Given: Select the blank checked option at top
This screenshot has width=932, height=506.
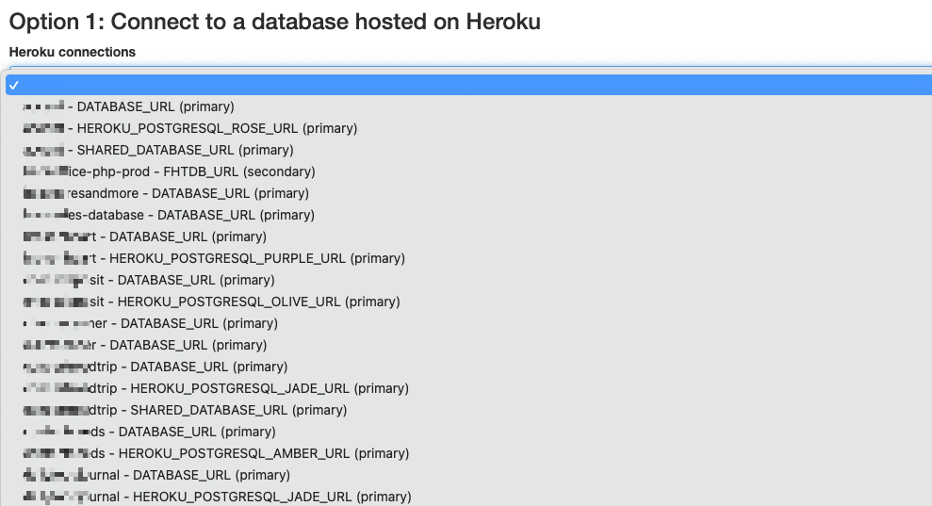Looking at the screenshot, I should pyautogui.click(x=468, y=85).
